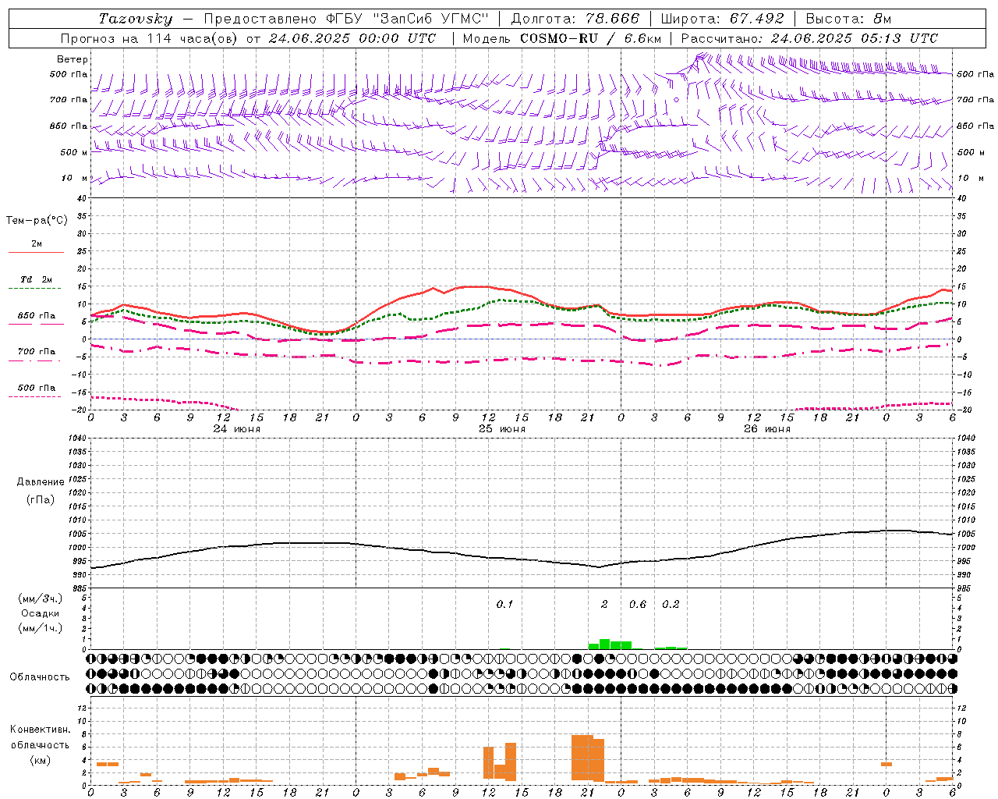998x799 pixels.
Task: Click the '(мм/3ч.)' precipitation unit label
Action: [41, 598]
